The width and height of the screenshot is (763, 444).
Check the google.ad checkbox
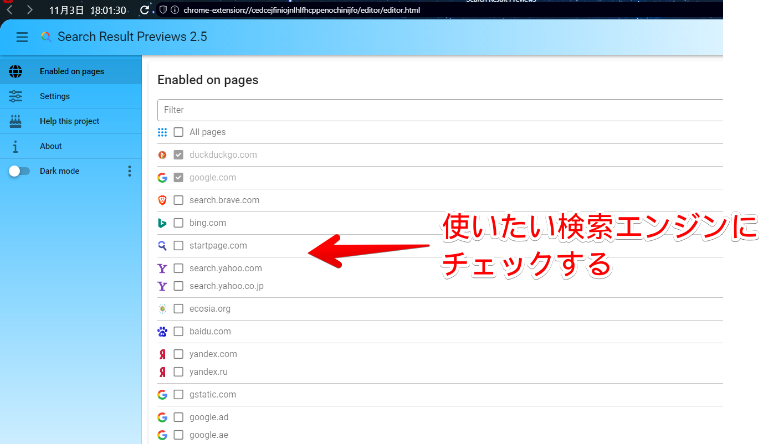pyautogui.click(x=178, y=417)
